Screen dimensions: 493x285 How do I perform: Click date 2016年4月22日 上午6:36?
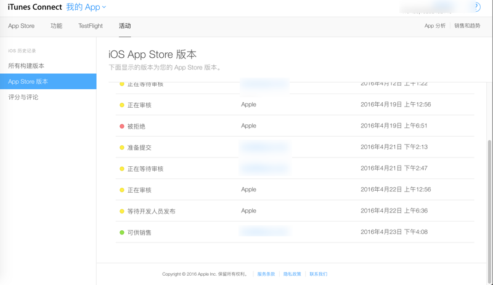pyautogui.click(x=394, y=211)
